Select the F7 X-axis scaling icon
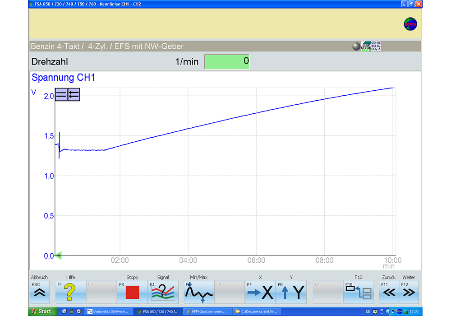Image resolution: width=451 pixels, height=316 pixels. click(x=261, y=293)
